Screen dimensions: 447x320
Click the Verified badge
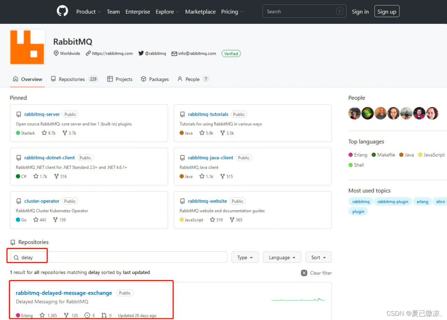coord(231,54)
